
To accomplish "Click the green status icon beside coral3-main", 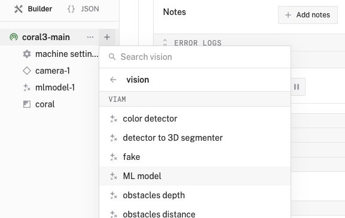I will (14, 37).
